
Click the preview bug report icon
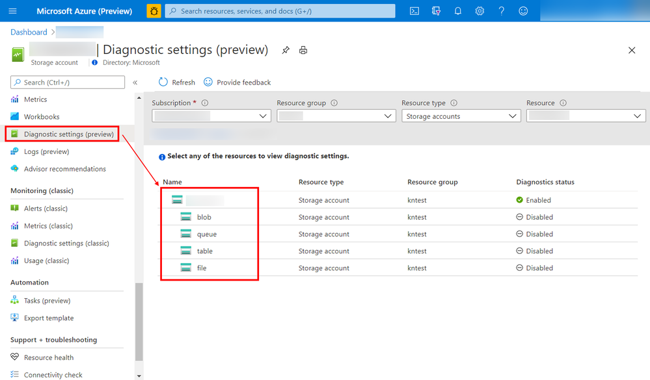coord(154,11)
